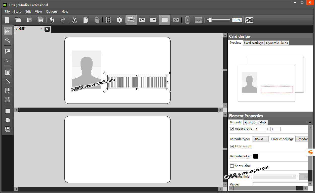
Task: Click the barcode Value input field
Action: [x=280, y=184]
